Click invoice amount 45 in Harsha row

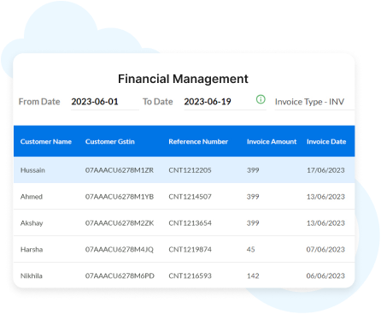(x=250, y=249)
